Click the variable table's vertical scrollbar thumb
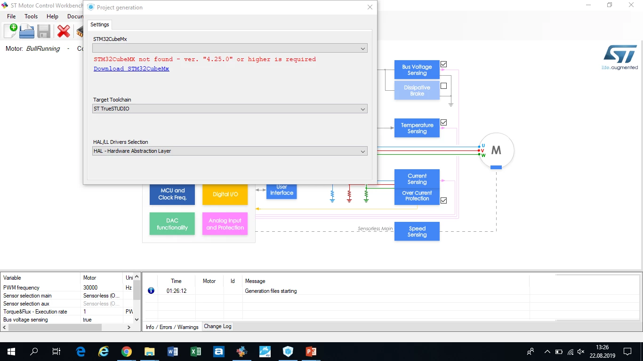 137,290
